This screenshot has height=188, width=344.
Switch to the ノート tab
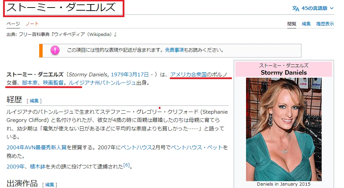pyautogui.click(x=32, y=24)
